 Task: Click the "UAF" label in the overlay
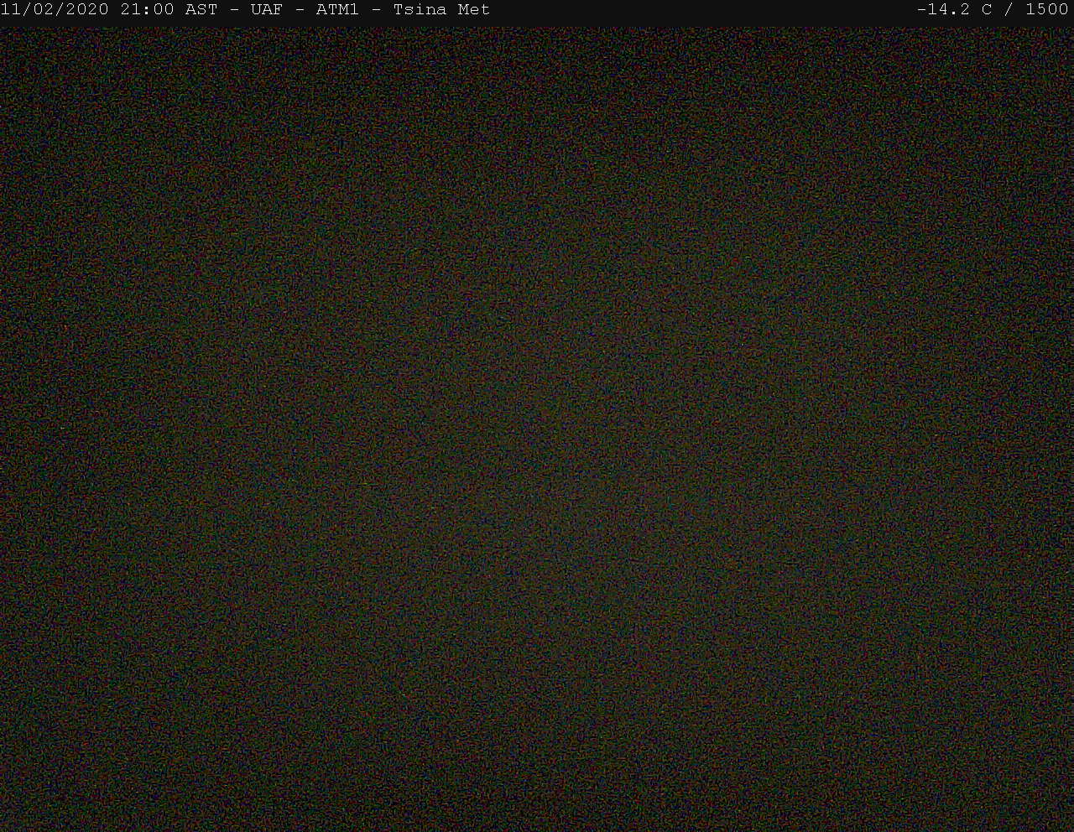266,9
